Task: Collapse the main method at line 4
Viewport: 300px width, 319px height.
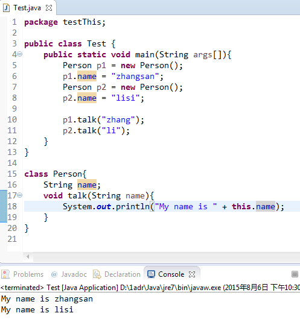Action: [20, 54]
